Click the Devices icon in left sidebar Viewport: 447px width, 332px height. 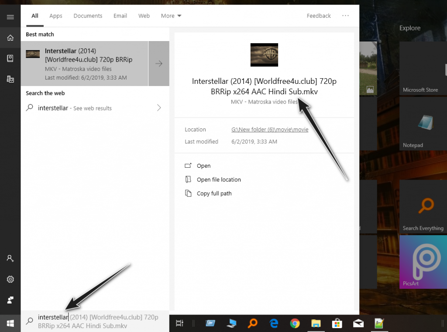[x=10, y=79]
